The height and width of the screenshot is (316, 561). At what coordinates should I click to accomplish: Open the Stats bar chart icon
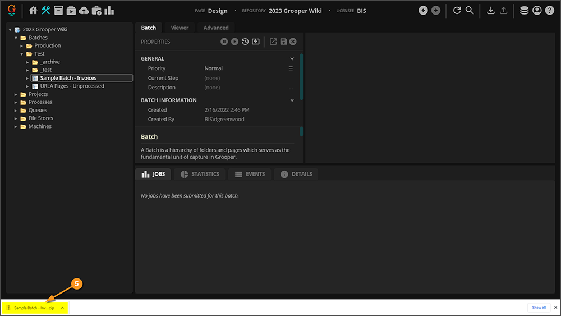(109, 10)
